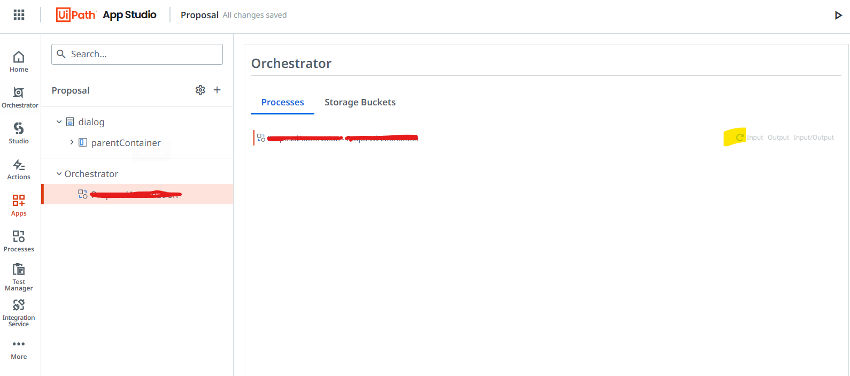Expand the parentContainer node

coord(72,142)
